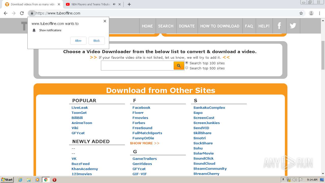Select Search top 500 sites radio
The image size is (325, 183).
[187, 68]
